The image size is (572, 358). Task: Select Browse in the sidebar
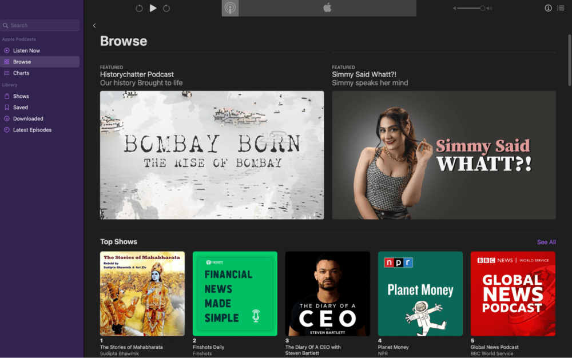[x=40, y=62]
